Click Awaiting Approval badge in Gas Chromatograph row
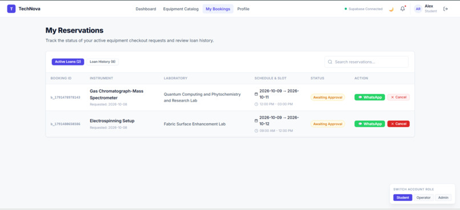The image size is (460, 210). [x=328, y=98]
